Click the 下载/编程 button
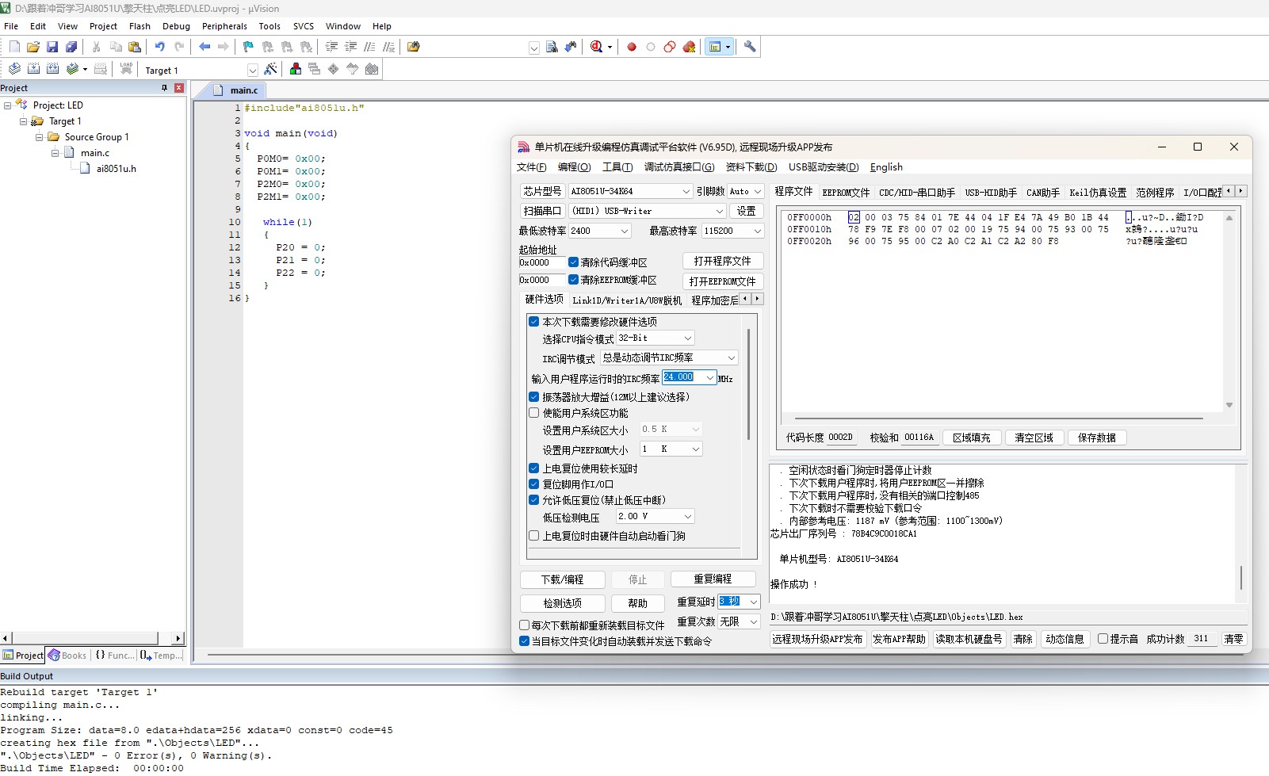The image size is (1269, 776). [562, 579]
